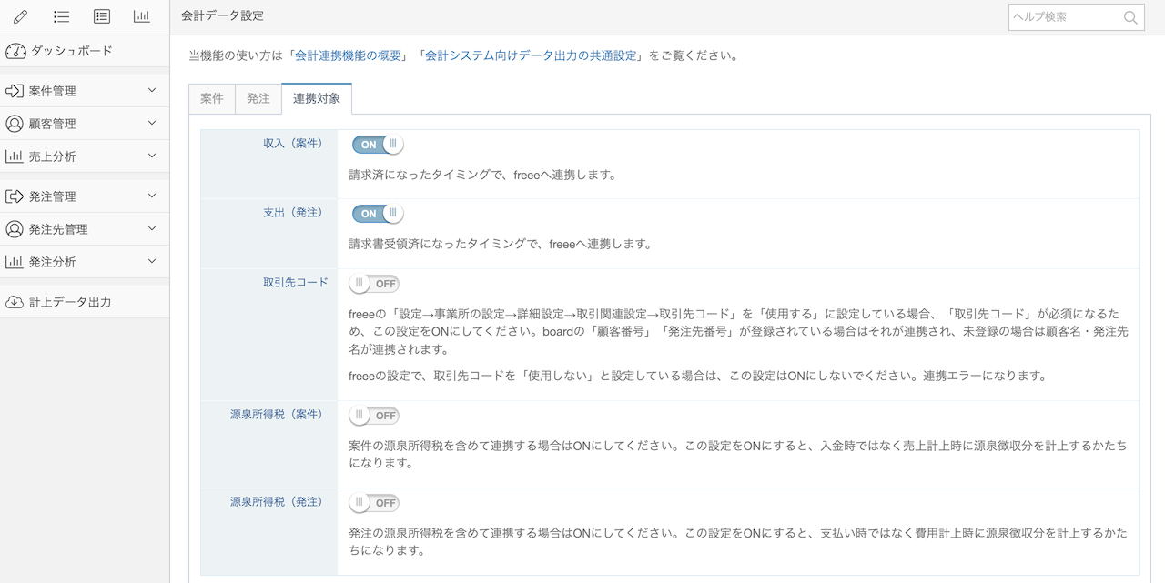Click the 請求済になったタイミングで description text
Screen dimensions: 1165x583
point(483,175)
